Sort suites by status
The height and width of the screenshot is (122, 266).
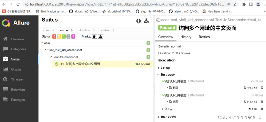click(108, 31)
